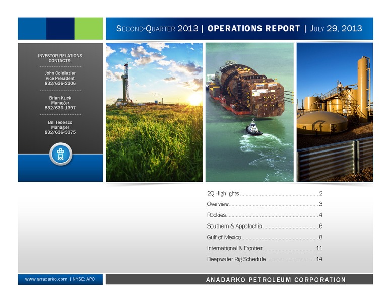Click the light blue header square
This screenshot has height=302, width=391.
[x=32, y=28]
